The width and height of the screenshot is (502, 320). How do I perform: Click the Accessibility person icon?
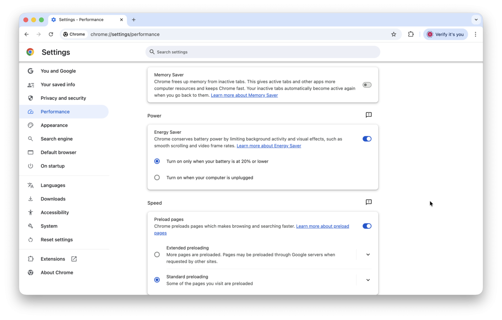click(x=30, y=212)
